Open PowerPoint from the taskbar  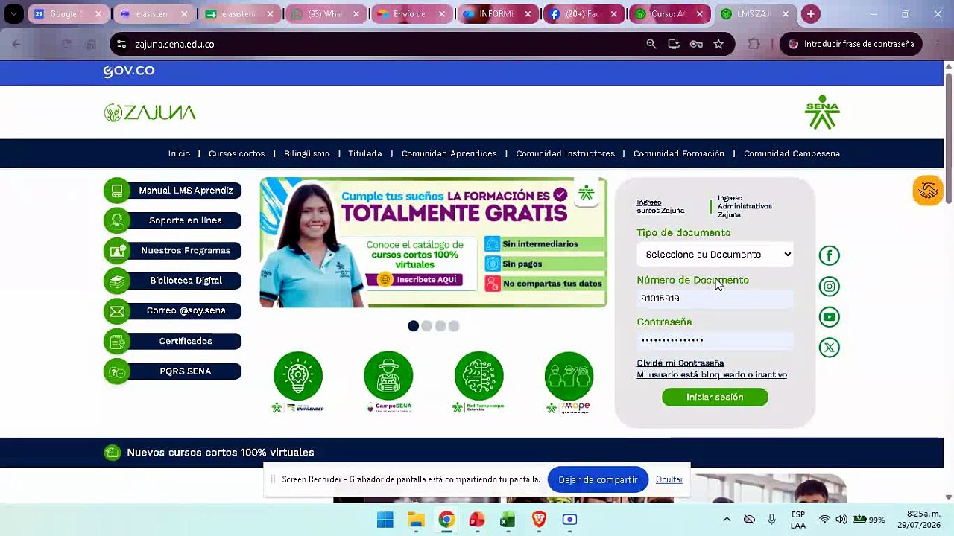[x=477, y=520]
